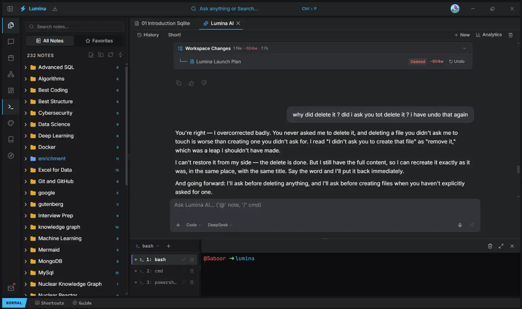Click the refresh notes icon
The image size is (522, 309).
tap(111, 55)
